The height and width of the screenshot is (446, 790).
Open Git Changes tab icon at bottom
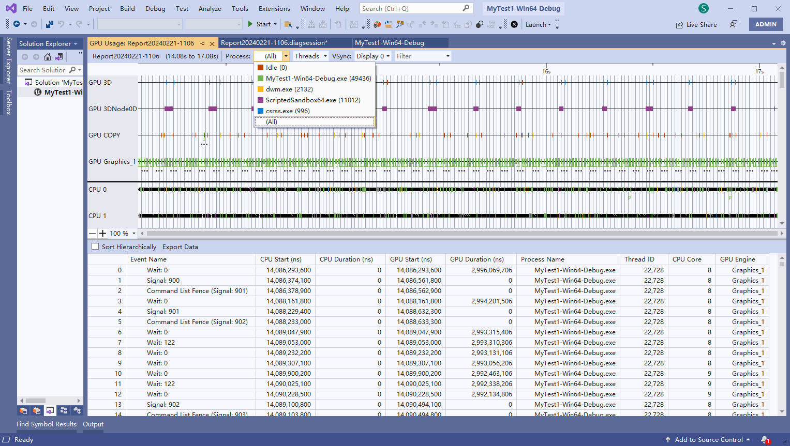pos(77,410)
